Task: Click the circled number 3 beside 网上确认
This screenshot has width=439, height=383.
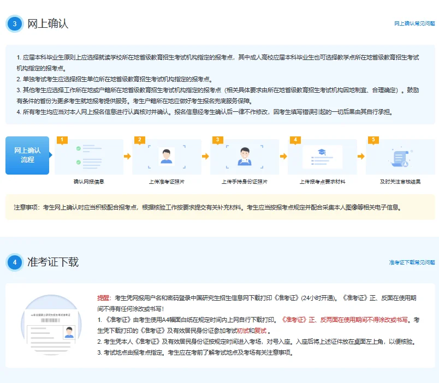Action: [15, 24]
